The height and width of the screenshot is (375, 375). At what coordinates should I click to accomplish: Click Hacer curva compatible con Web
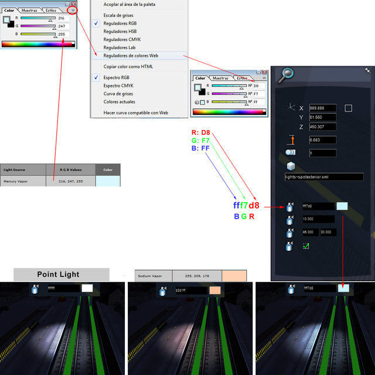136,112
